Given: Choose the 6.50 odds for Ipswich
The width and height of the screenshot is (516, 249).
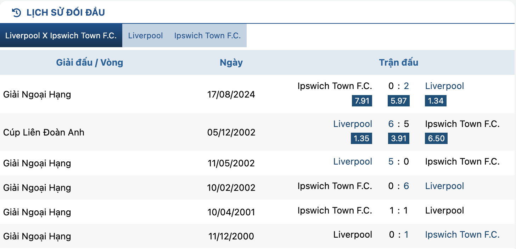Looking at the screenshot, I should tap(436, 138).
